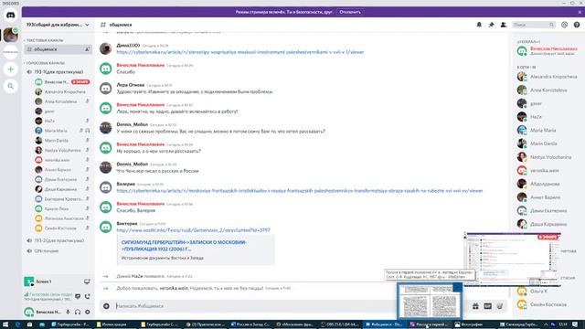Open the vostlit.info link from Виктория
The image size is (585, 329).
[x=193, y=230]
